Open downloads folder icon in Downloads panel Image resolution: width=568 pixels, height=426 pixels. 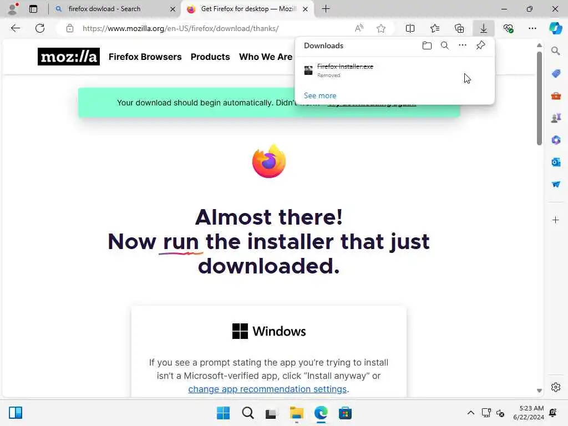pyautogui.click(x=427, y=45)
